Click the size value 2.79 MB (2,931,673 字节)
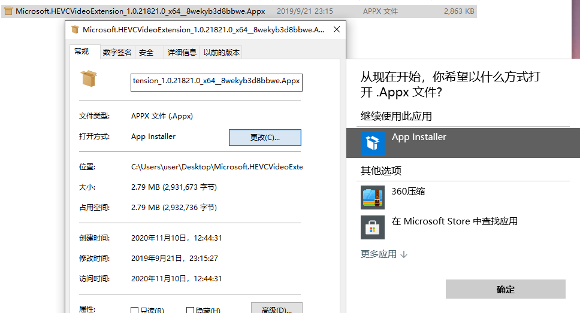Image resolution: width=580 pixels, height=313 pixels. 174,187
